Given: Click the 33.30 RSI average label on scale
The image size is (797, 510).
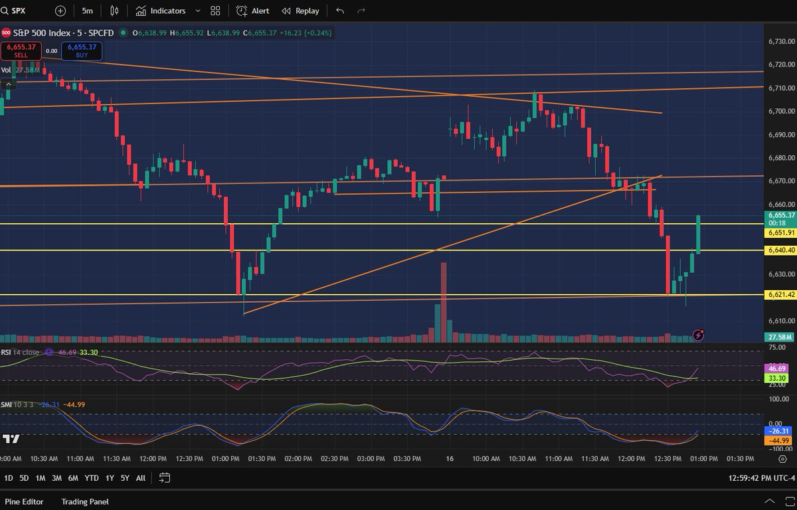Looking at the screenshot, I should [x=777, y=377].
